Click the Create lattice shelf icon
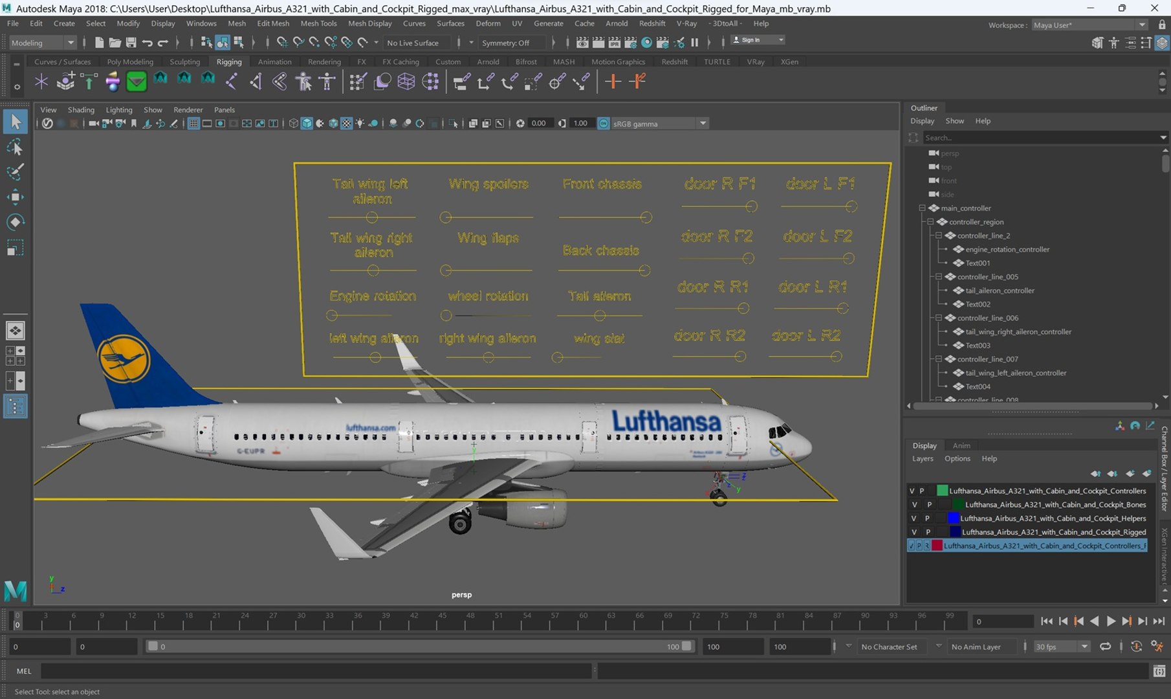1171x699 pixels. 406,82
